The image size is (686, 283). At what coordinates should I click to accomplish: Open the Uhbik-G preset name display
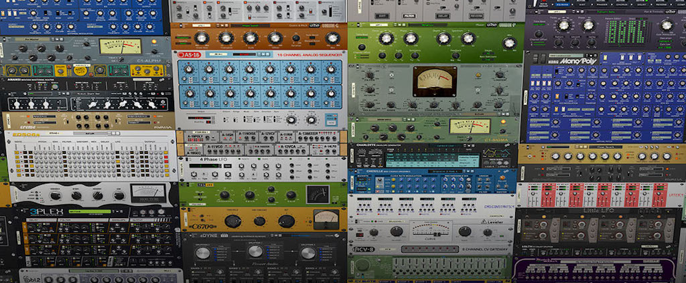click(251, 26)
